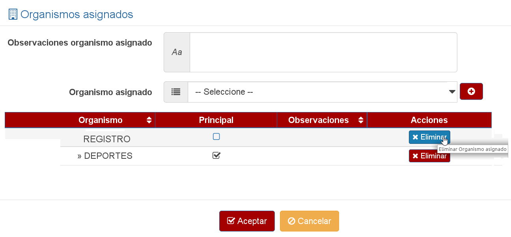Click the REGISTRO organism cell
Image resolution: width=511 pixels, height=237 pixels.
(107, 139)
